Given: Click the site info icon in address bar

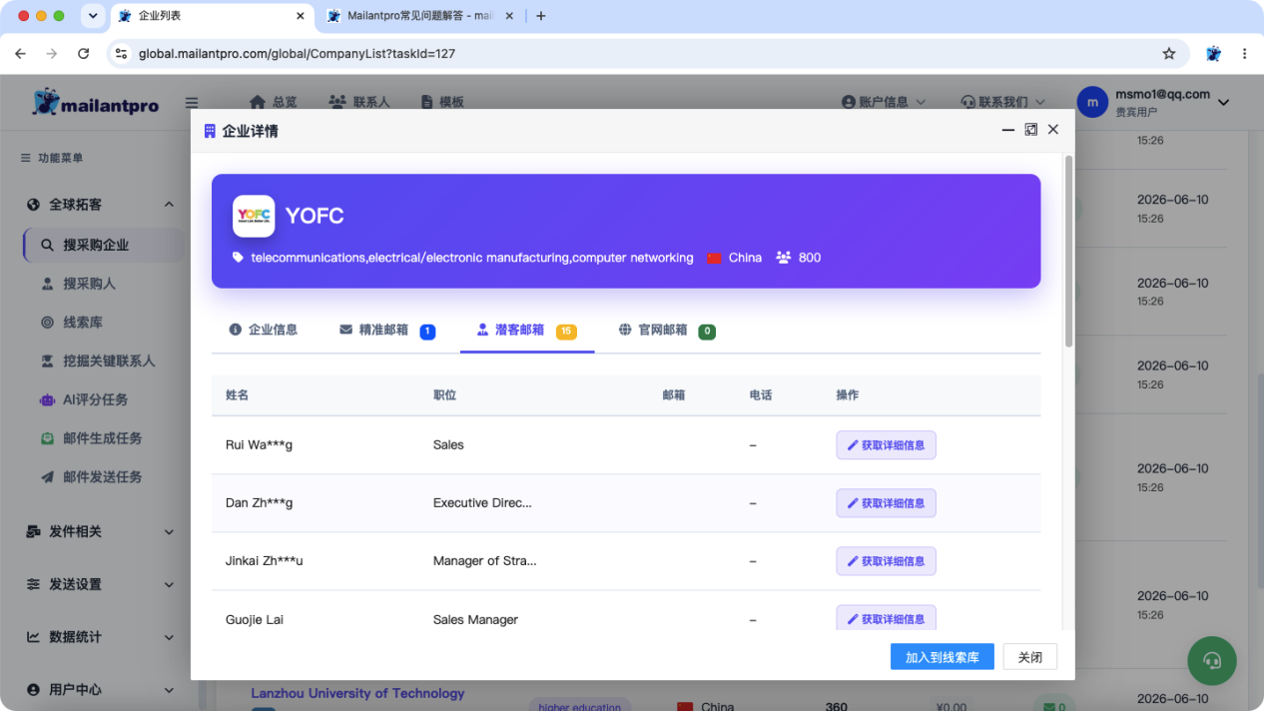Looking at the screenshot, I should point(122,53).
